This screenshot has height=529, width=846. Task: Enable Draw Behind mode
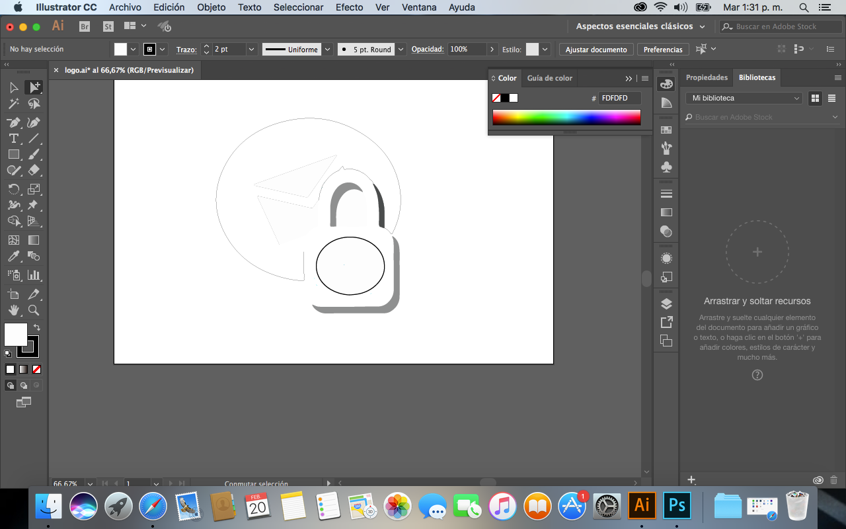pyautogui.click(x=24, y=385)
